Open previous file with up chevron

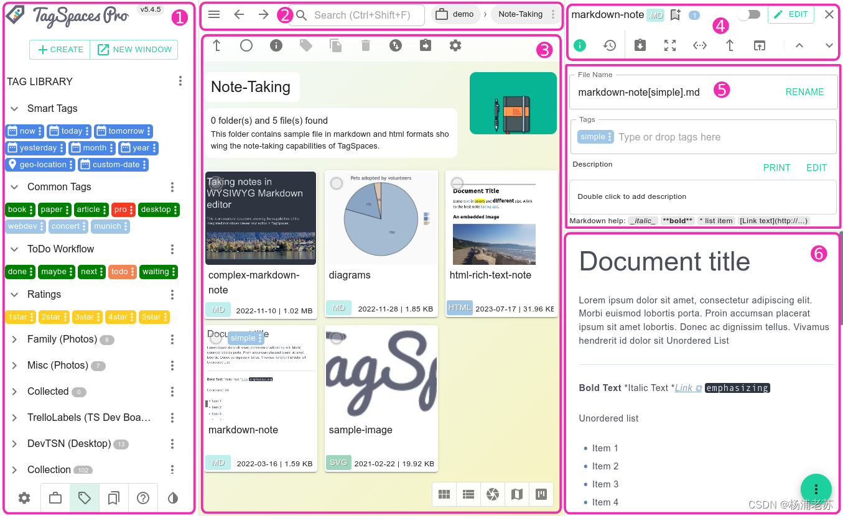click(x=799, y=45)
